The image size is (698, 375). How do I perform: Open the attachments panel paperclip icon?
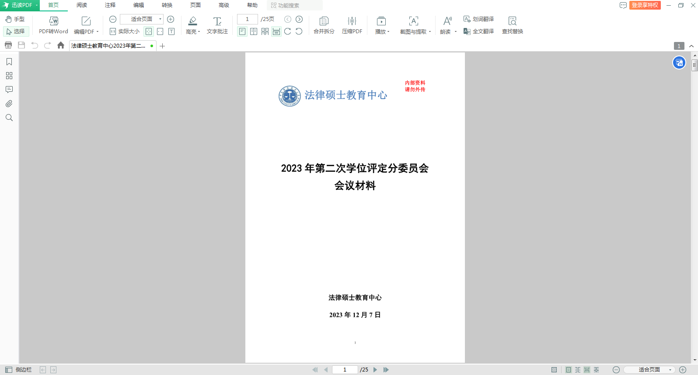[x=9, y=104]
